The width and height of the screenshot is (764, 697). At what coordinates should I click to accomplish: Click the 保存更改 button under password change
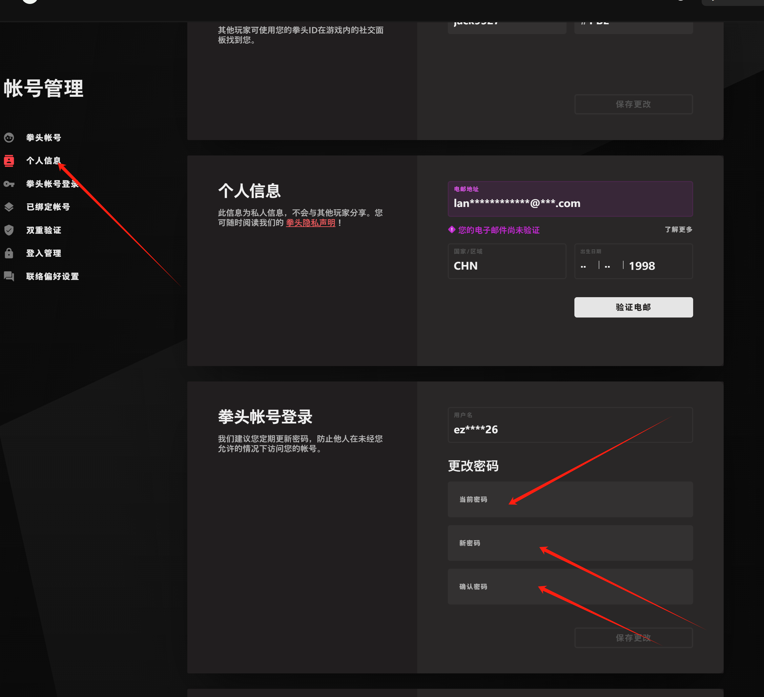coord(633,638)
